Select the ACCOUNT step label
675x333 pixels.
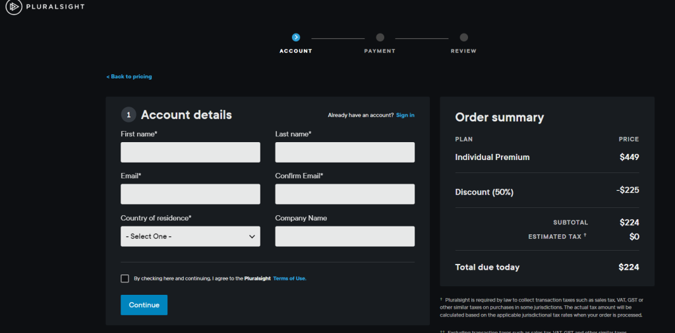click(296, 51)
